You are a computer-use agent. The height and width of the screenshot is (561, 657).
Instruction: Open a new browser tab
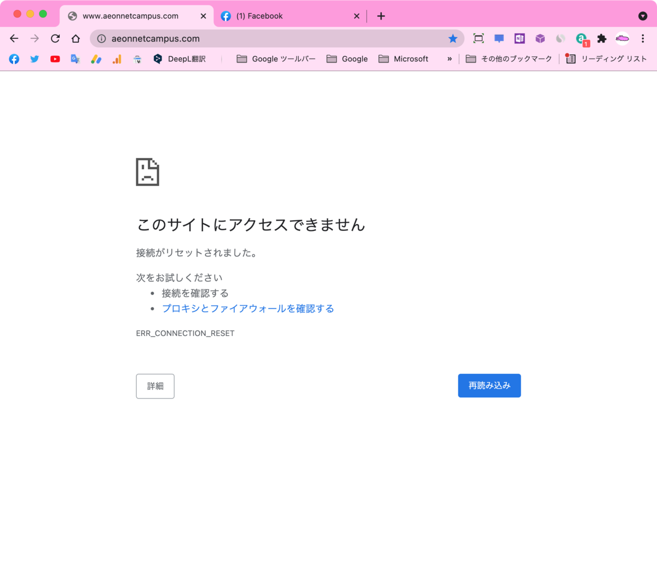coord(381,16)
